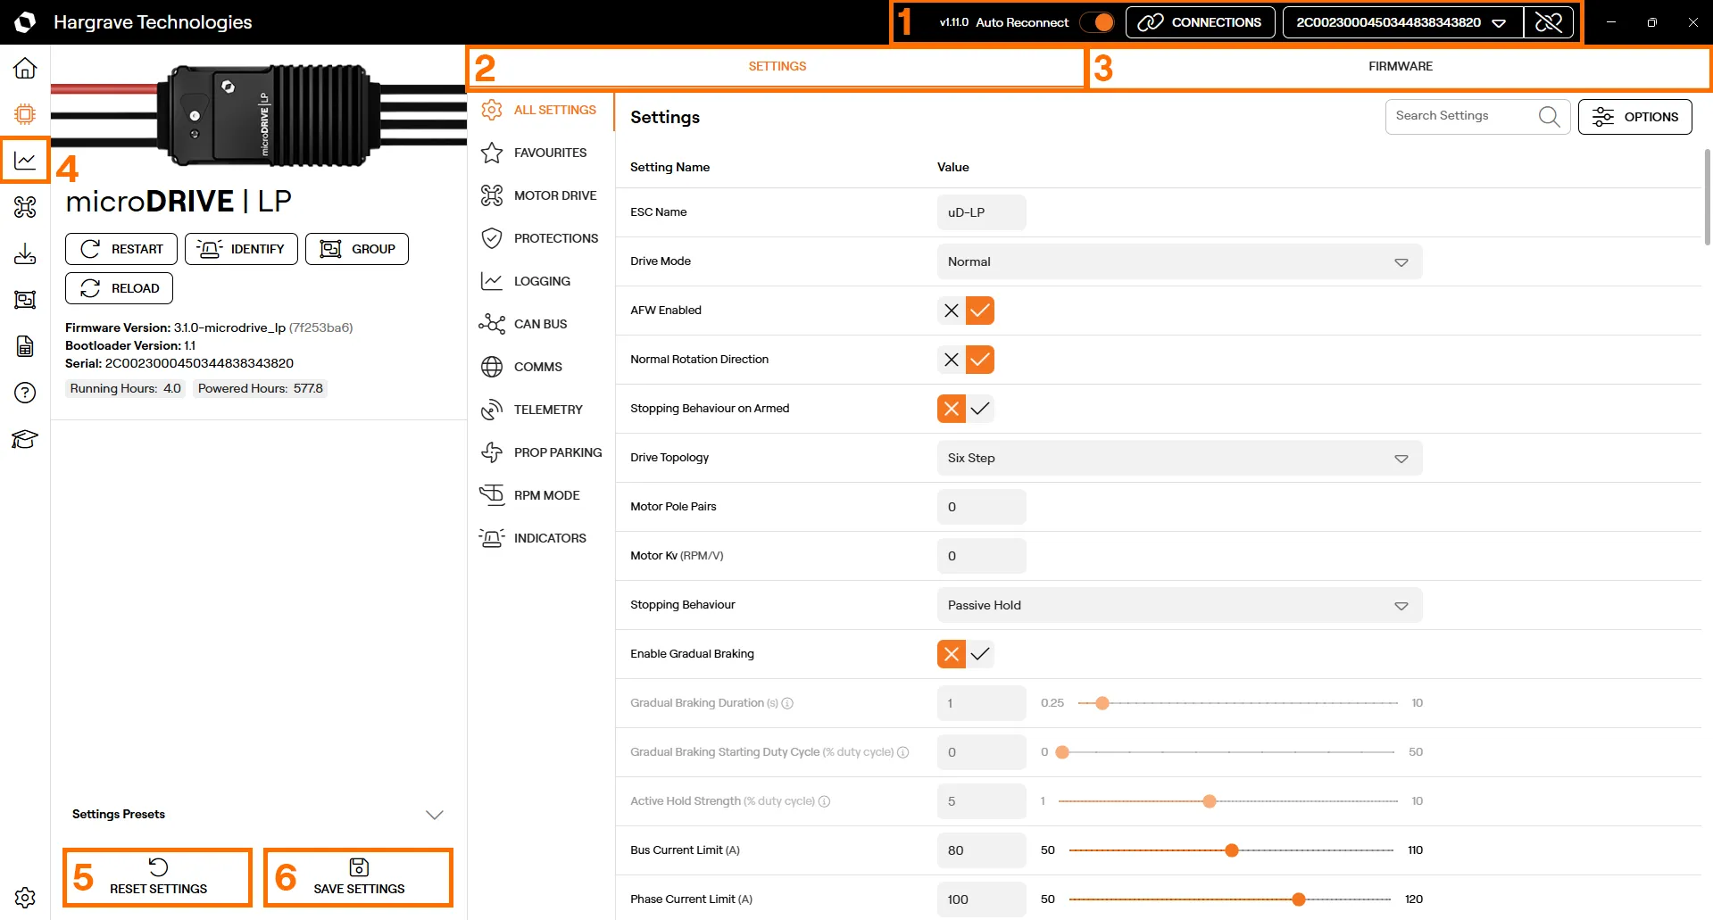
Task: Click the IDENTIFY button
Action: coord(241,249)
